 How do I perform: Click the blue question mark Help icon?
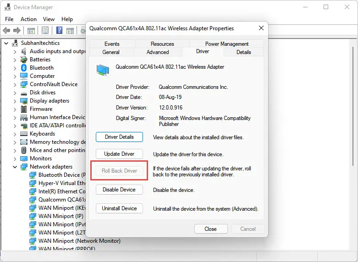click(x=60, y=30)
